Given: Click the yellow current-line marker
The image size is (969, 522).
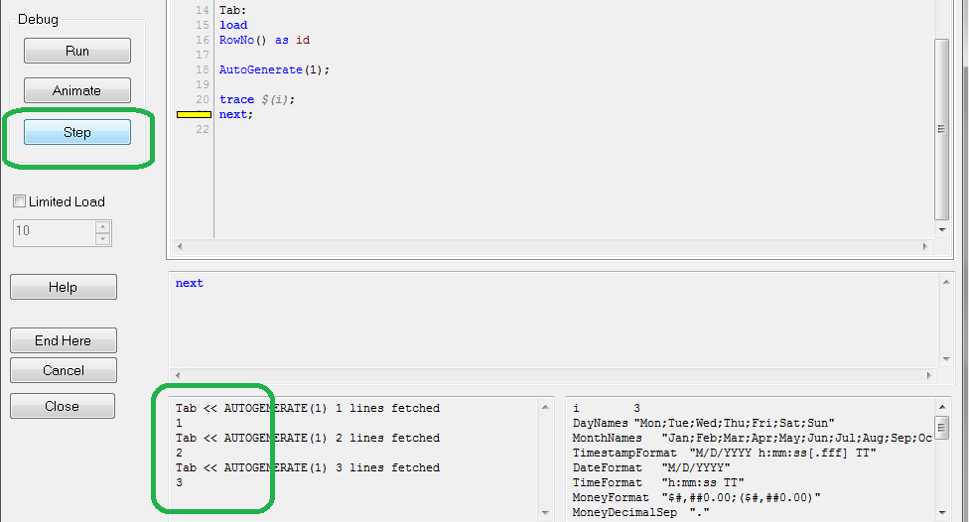Looking at the screenshot, I should pyautogui.click(x=194, y=114).
